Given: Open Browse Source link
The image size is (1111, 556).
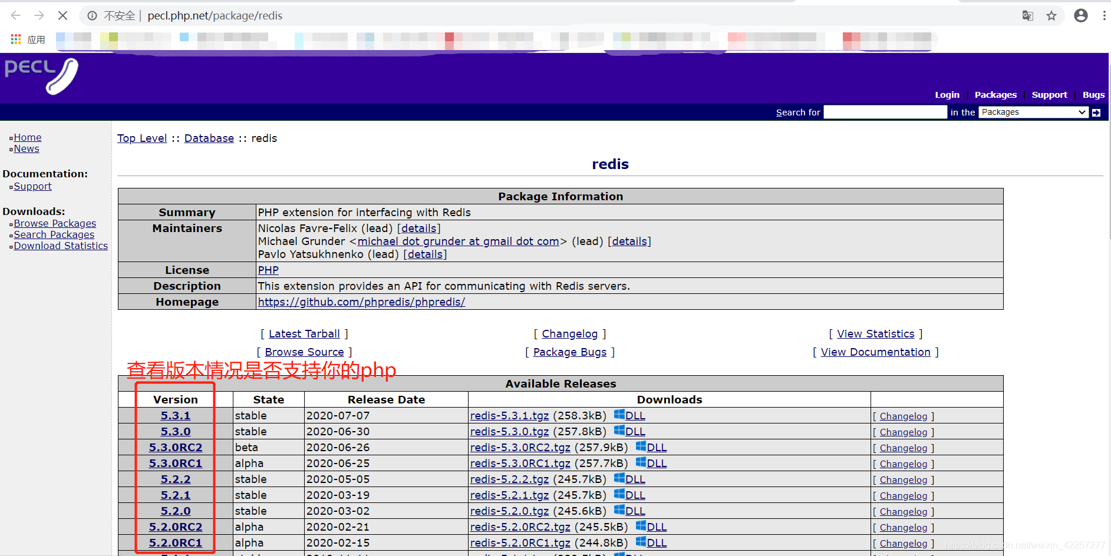Looking at the screenshot, I should click(304, 352).
